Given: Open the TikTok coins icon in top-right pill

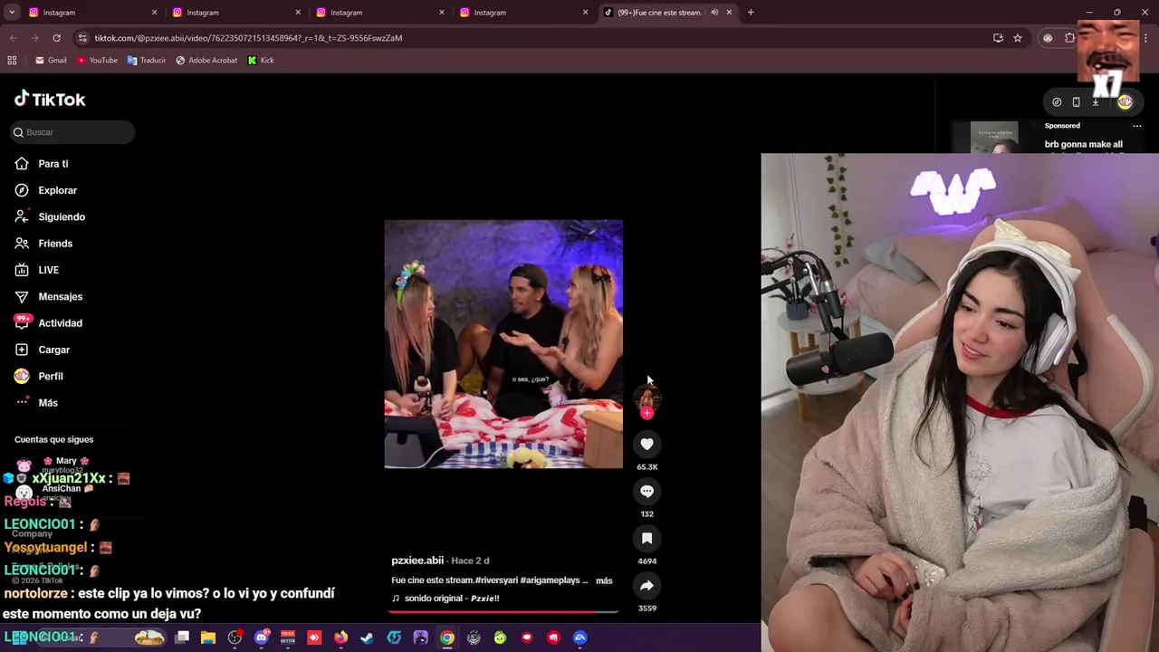Looking at the screenshot, I should coord(1057,102).
